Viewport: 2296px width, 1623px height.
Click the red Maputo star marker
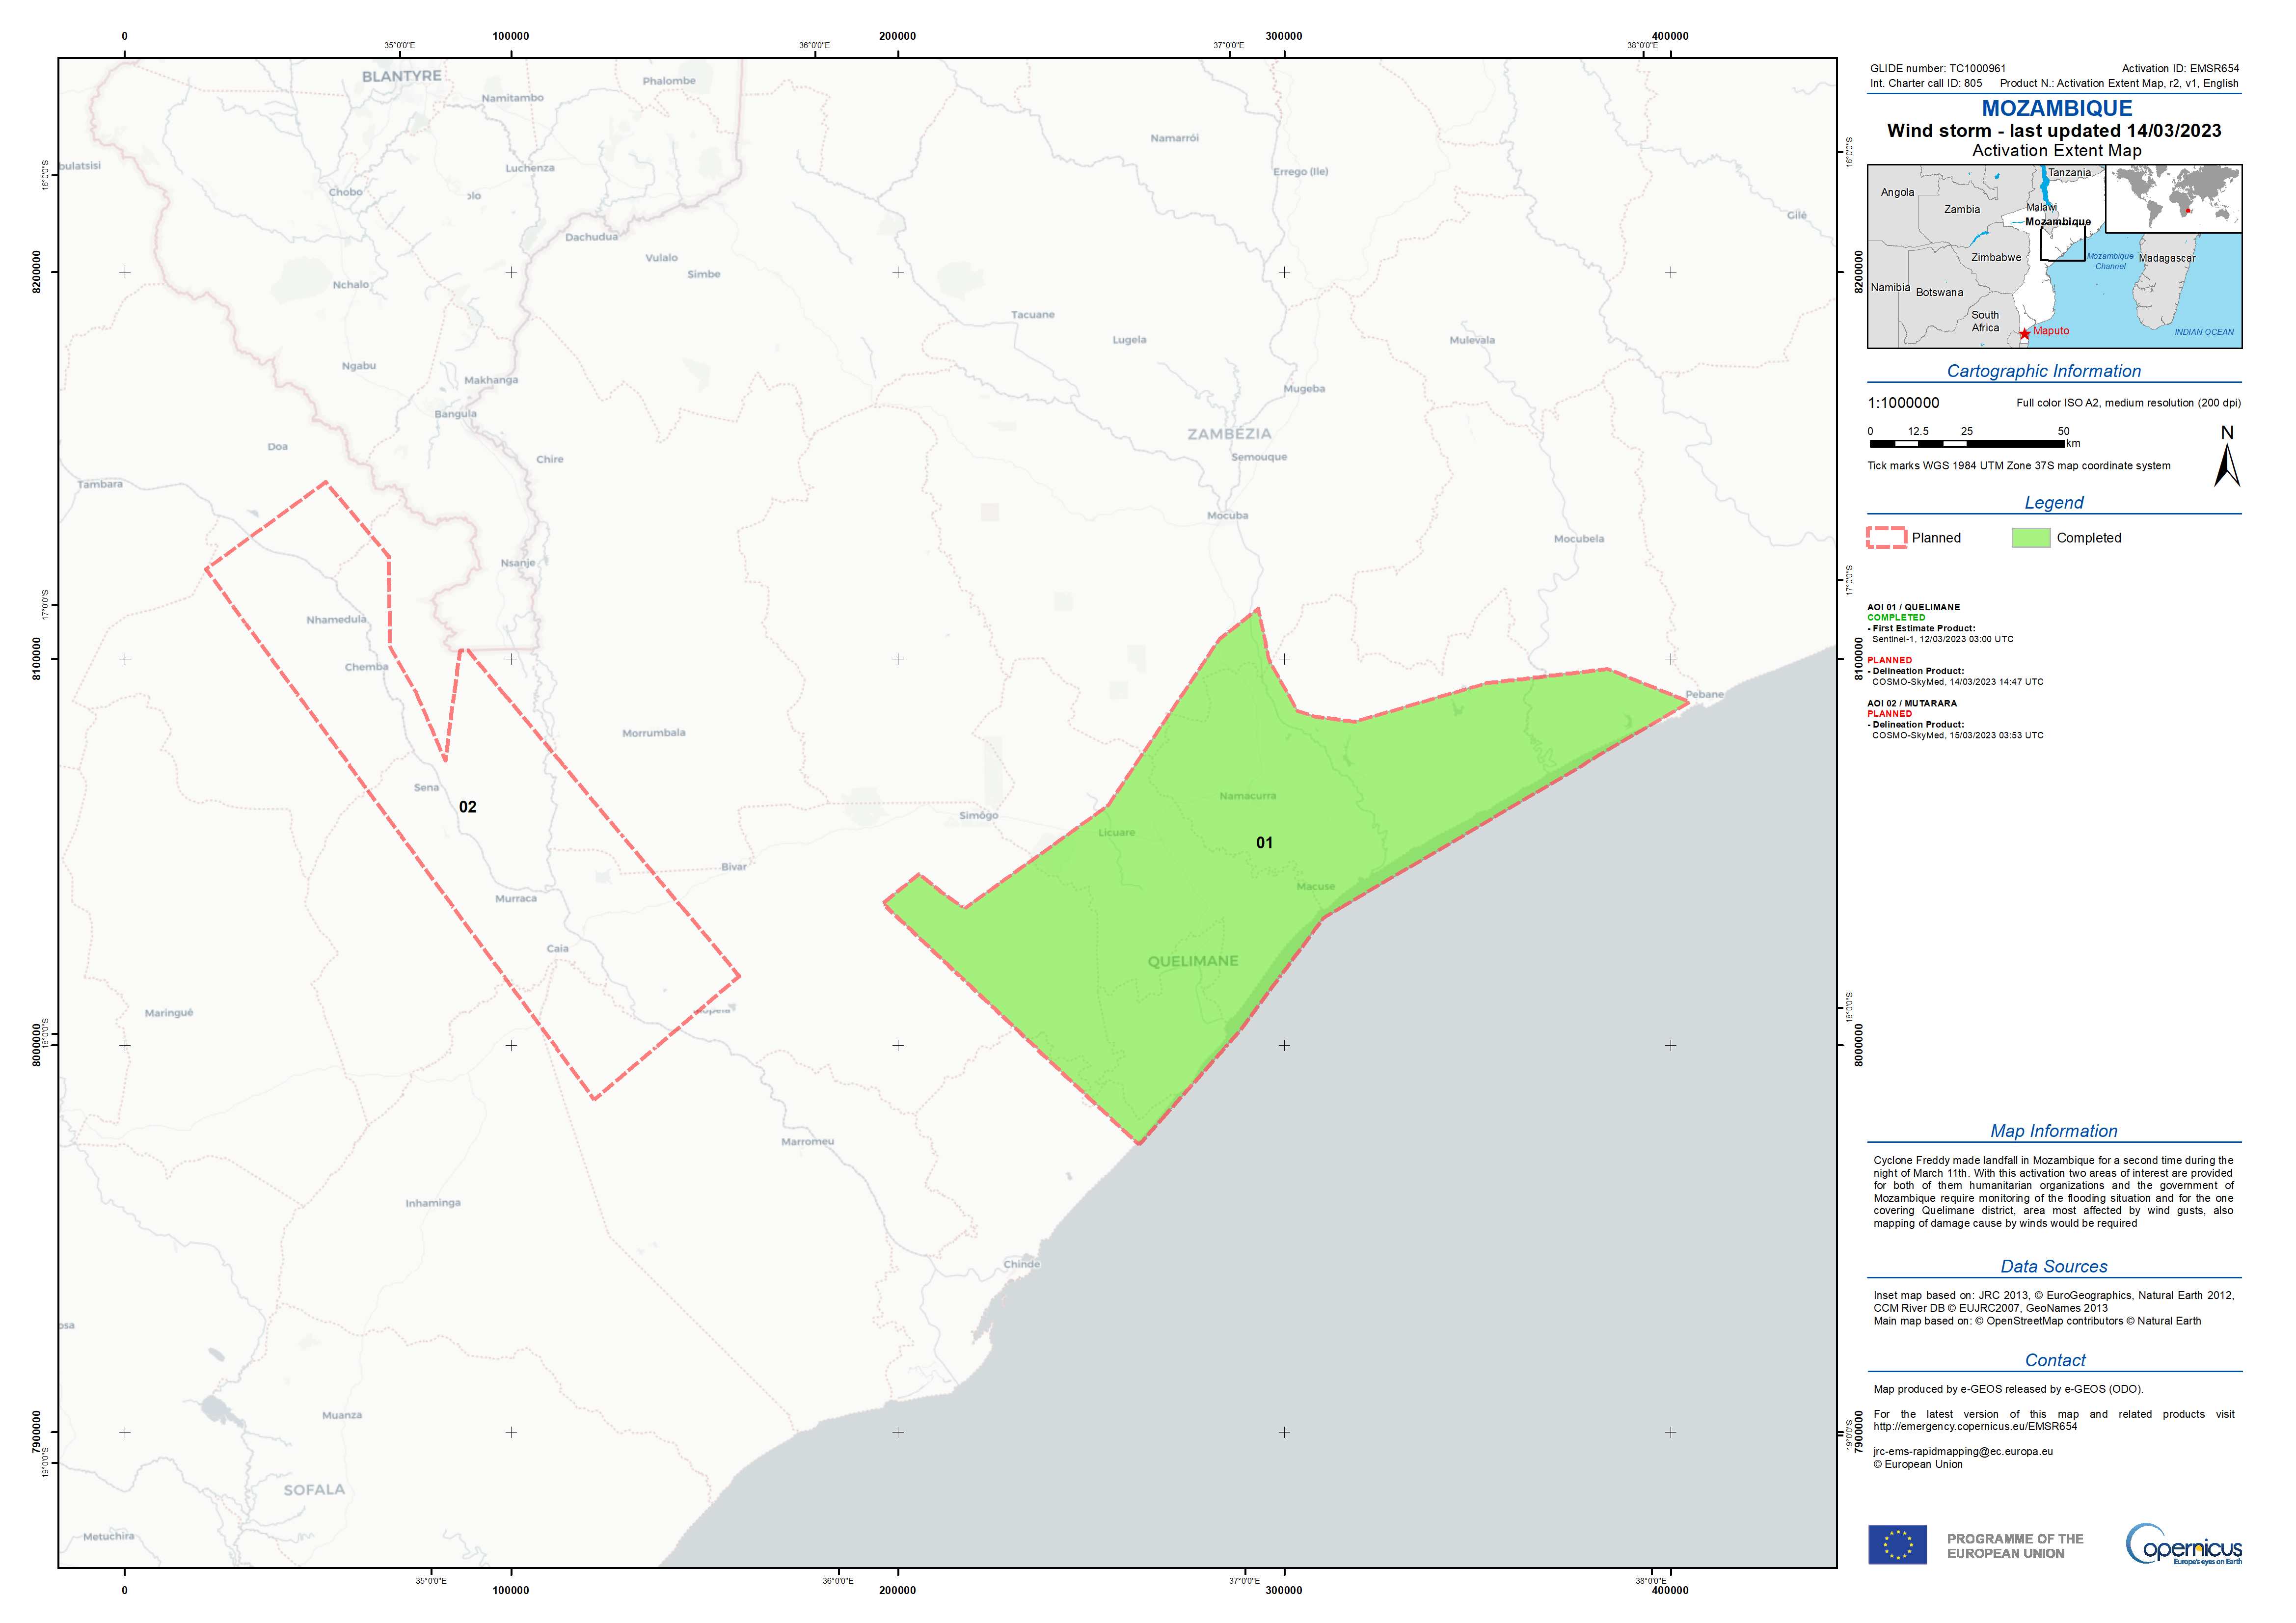tap(2024, 334)
